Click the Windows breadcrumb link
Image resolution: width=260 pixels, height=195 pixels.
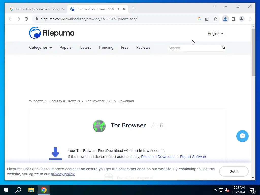[x=36, y=101]
